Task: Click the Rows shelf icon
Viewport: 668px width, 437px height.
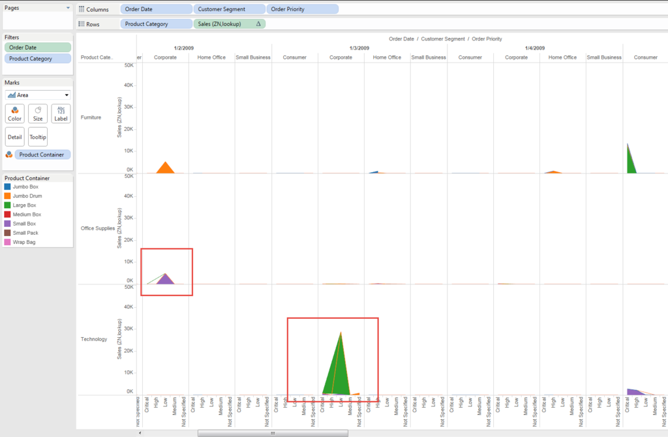Action: pyautogui.click(x=82, y=24)
